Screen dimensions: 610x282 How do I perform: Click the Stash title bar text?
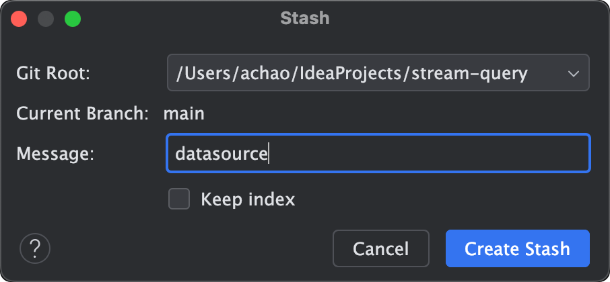[x=305, y=18]
